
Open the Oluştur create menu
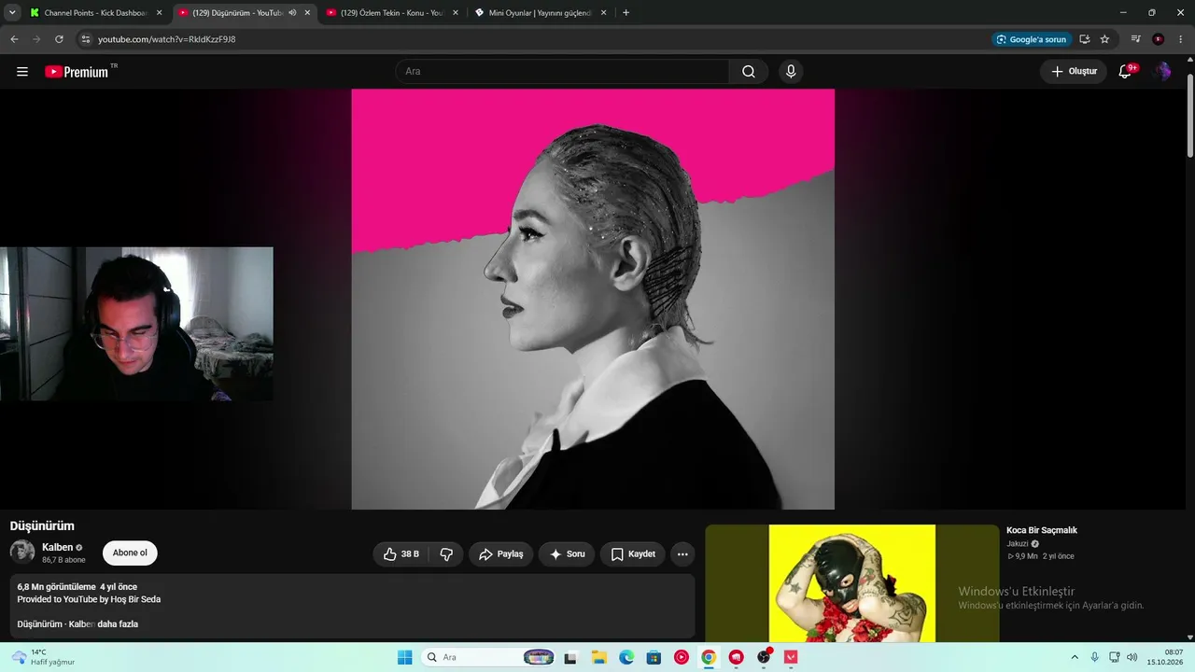pyautogui.click(x=1074, y=72)
